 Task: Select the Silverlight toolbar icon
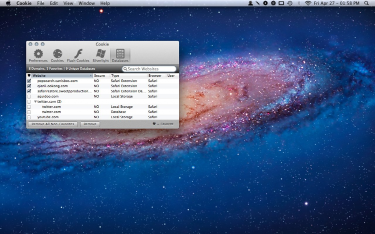[100, 54]
